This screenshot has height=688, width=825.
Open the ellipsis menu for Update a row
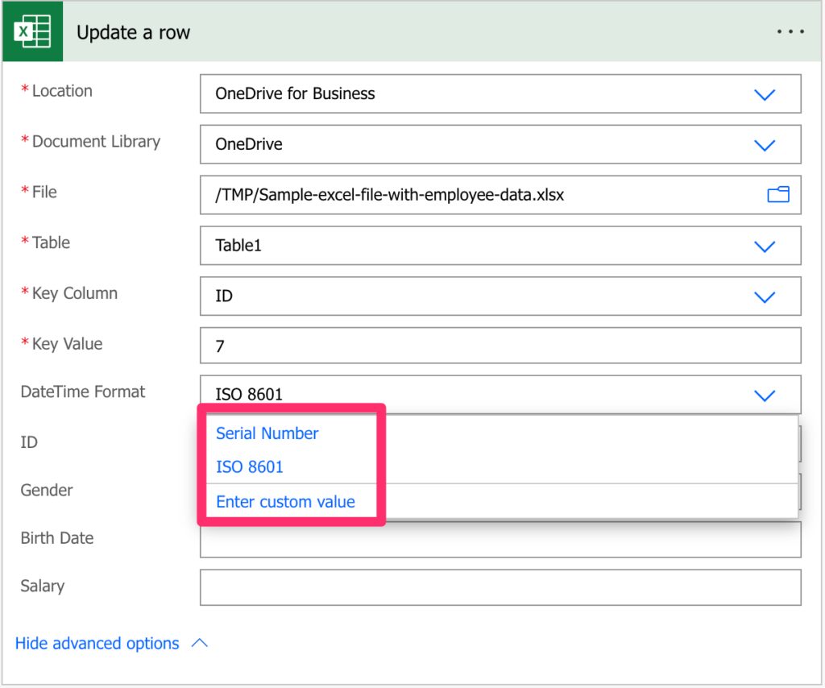click(790, 31)
